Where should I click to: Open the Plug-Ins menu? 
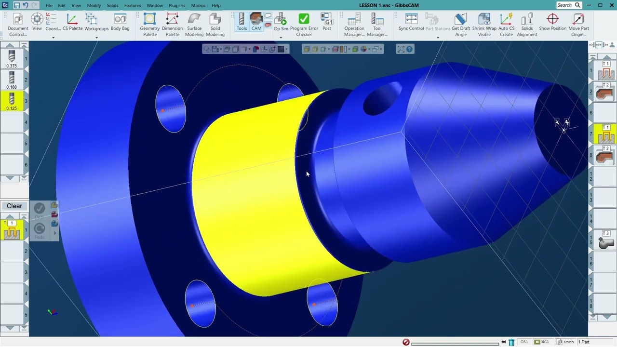(177, 5)
